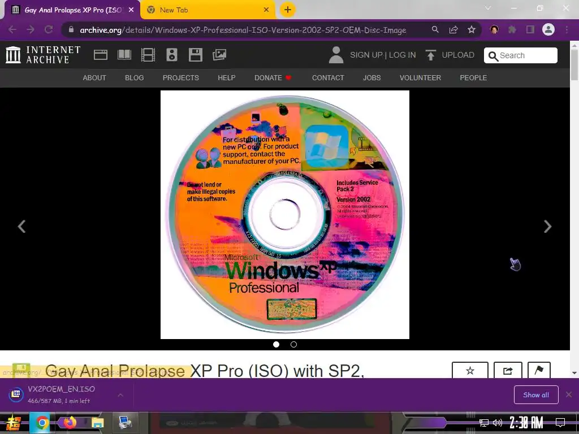579x434 pixels.
Task: Open the Texts book icon
Action: point(124,55)
